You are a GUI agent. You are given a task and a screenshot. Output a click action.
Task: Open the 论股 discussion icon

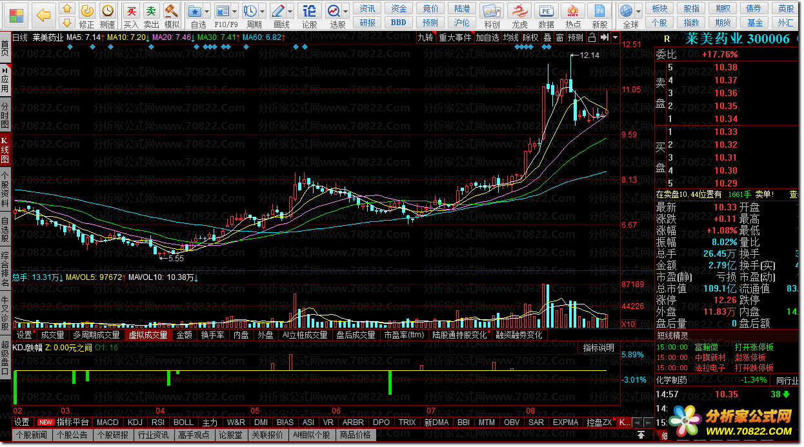(309, 11)
